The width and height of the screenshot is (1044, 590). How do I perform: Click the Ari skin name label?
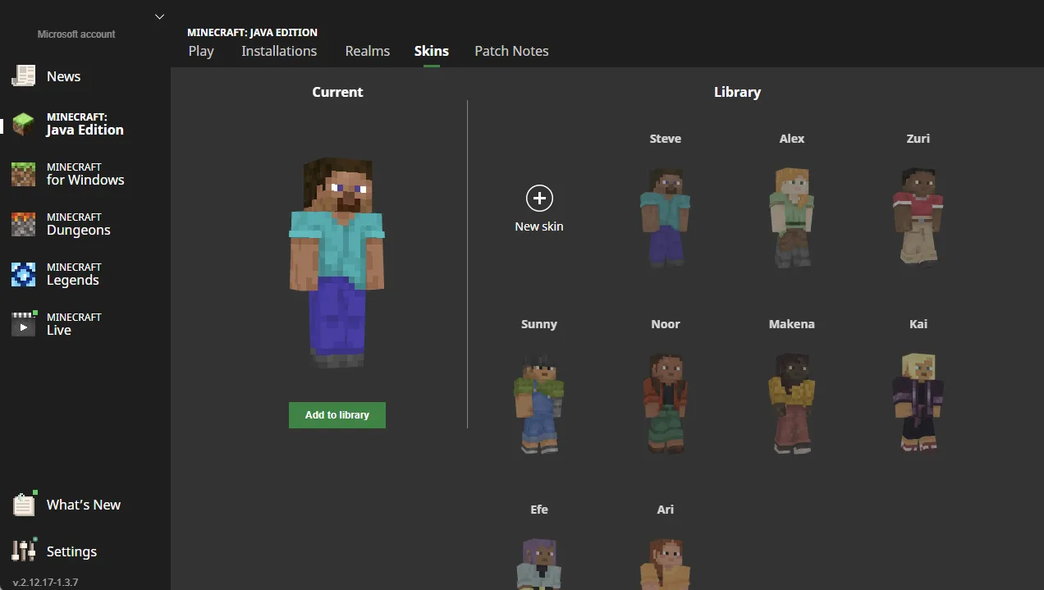(x=666, y=510)
